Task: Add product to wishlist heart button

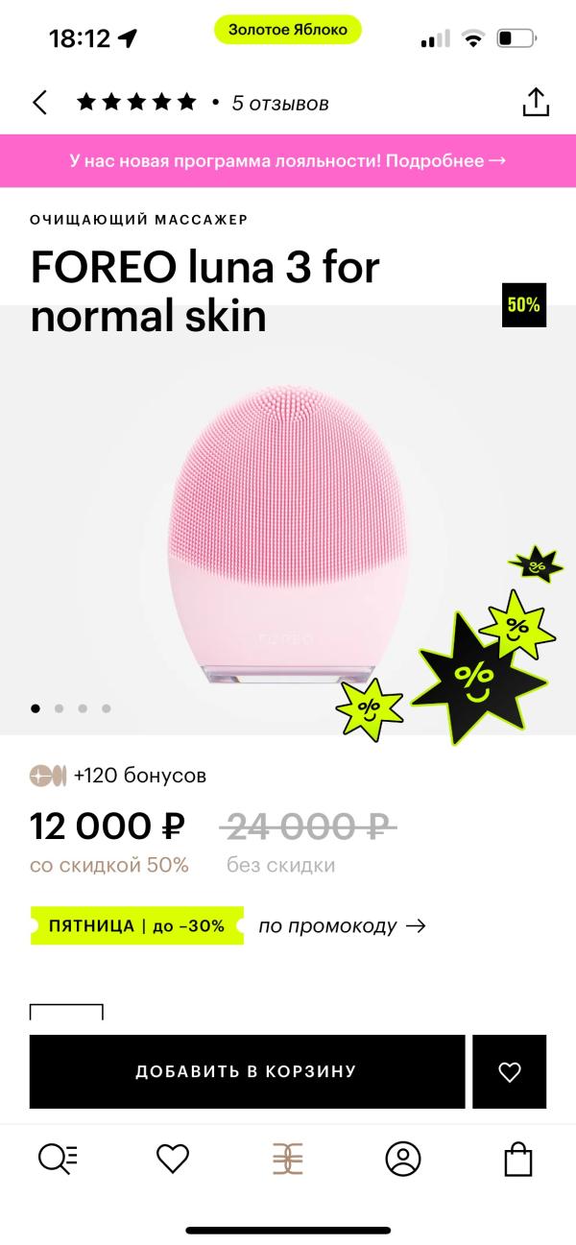Action: pyautogui.click(x=510, y=1071)
